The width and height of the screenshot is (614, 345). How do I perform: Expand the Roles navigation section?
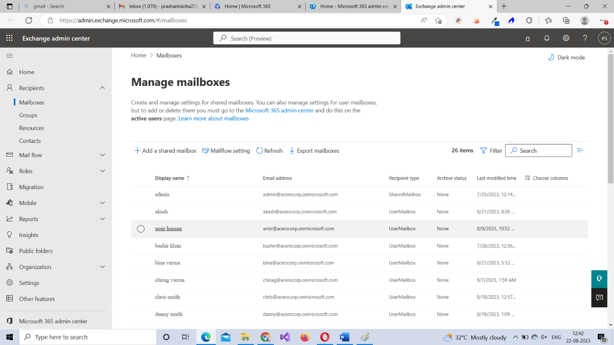[102, 171]
